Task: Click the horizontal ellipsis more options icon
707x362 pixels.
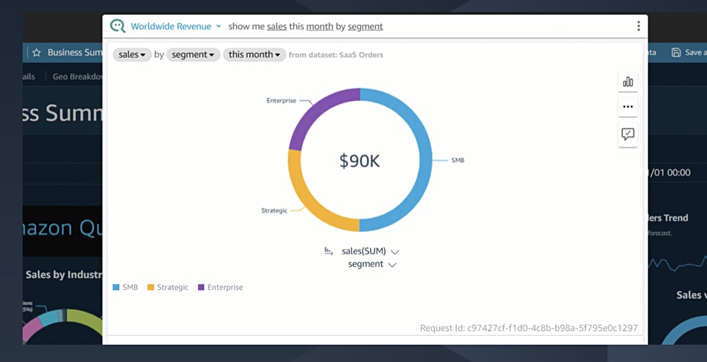Action: point(627,107)
